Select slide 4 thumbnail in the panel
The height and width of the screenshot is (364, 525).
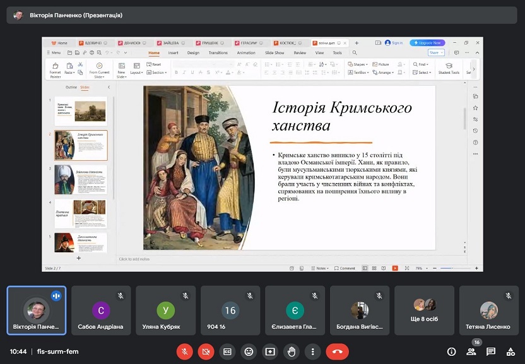click(x=81, y=214)
